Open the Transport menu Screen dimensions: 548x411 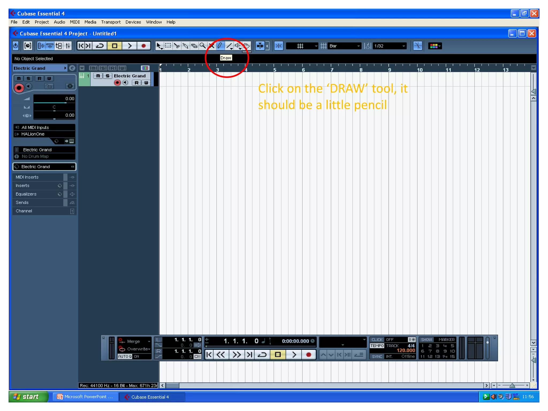[x=111, y=22]
